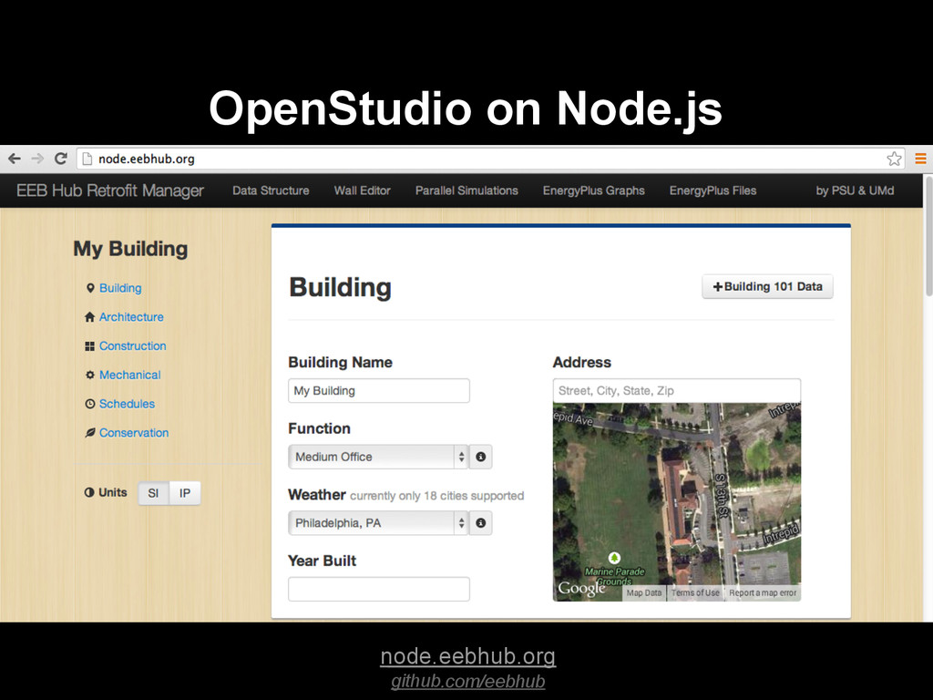
Task: Select the Building sidebar link
Action: (120, 288)
